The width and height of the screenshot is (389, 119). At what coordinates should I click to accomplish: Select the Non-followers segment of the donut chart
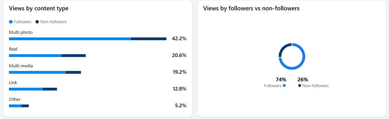click(283, 48)
